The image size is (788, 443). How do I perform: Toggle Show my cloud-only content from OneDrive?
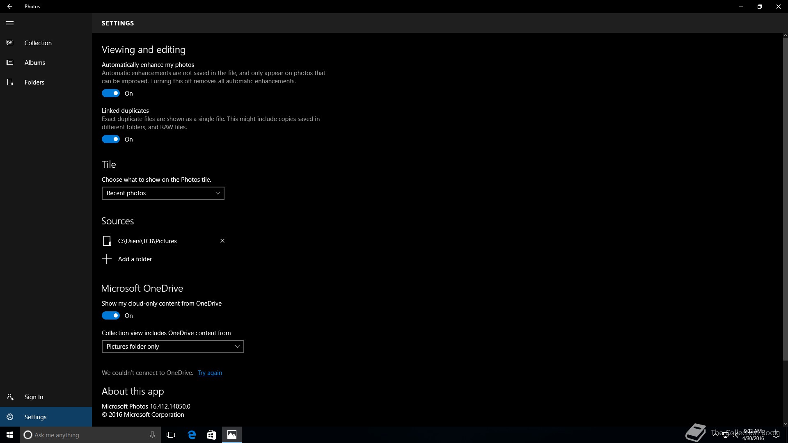click(111, 315)
